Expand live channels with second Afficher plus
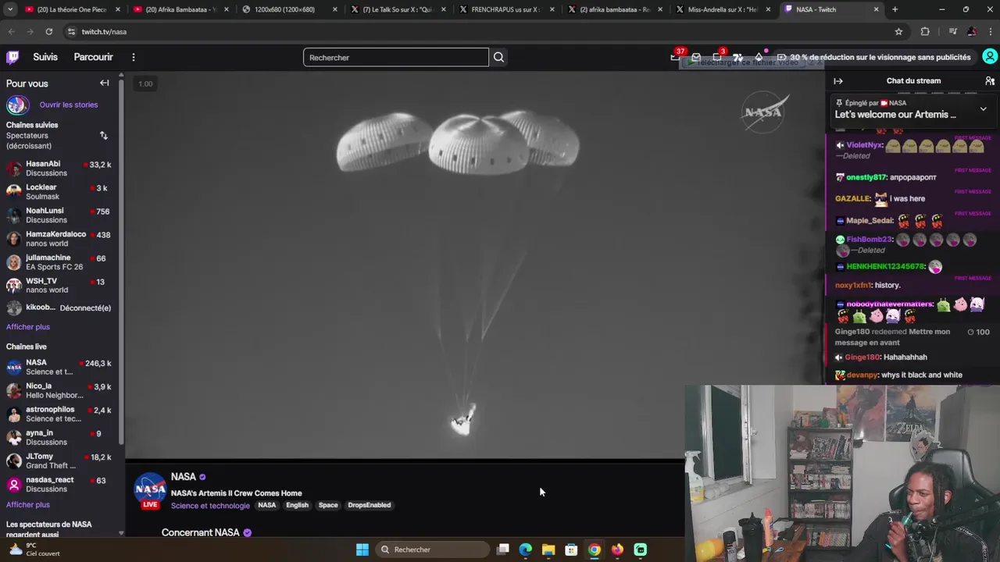This screenshot has height=562, width=1000. (x=28, y=505)
